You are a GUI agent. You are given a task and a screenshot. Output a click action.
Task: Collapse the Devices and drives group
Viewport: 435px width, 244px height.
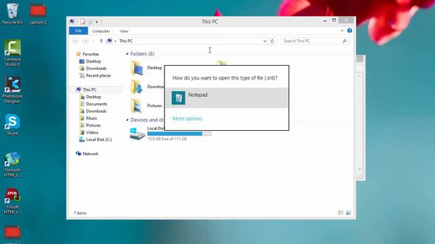[x=127, y=120]
